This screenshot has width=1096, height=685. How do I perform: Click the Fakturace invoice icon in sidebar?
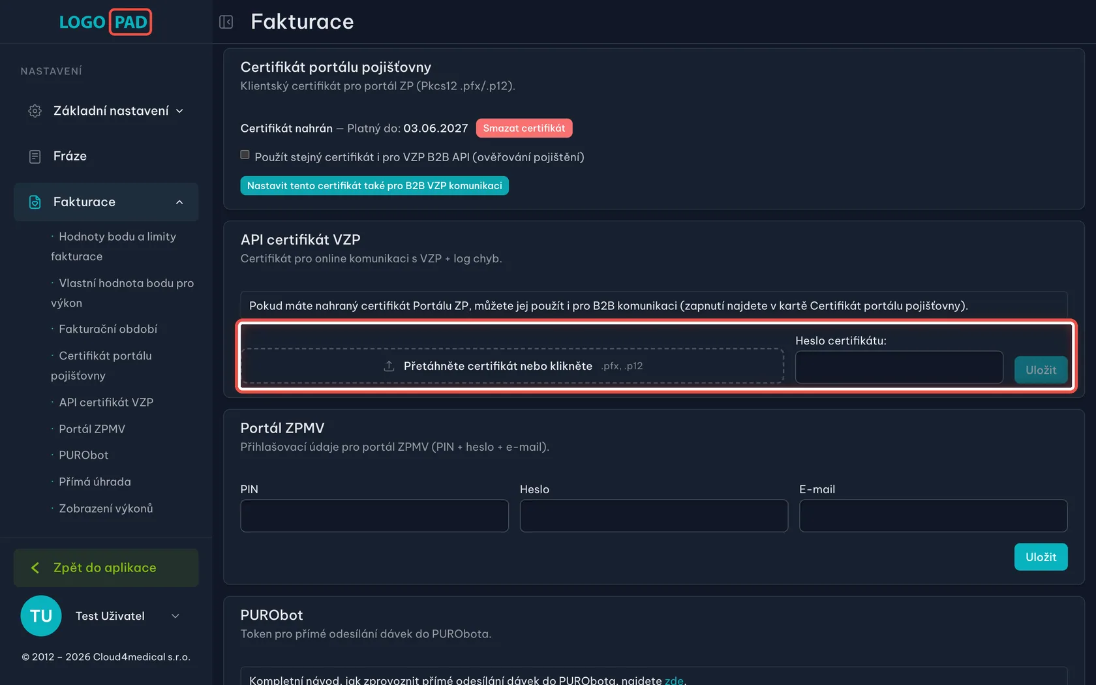point(35,202)
